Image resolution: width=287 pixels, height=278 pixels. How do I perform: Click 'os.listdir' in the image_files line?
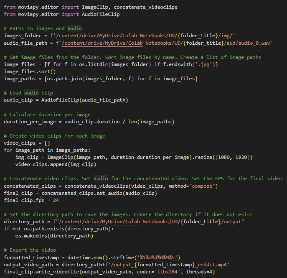point(94,65)
